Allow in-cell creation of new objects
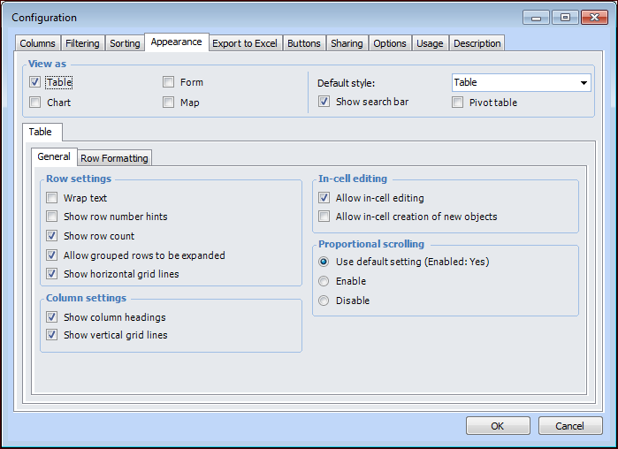Screen dimensions: 618x449 324,217
